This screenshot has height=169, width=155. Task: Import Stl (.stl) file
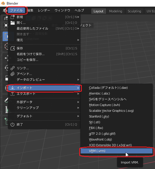pyautogui.click(x=117, y=122)
